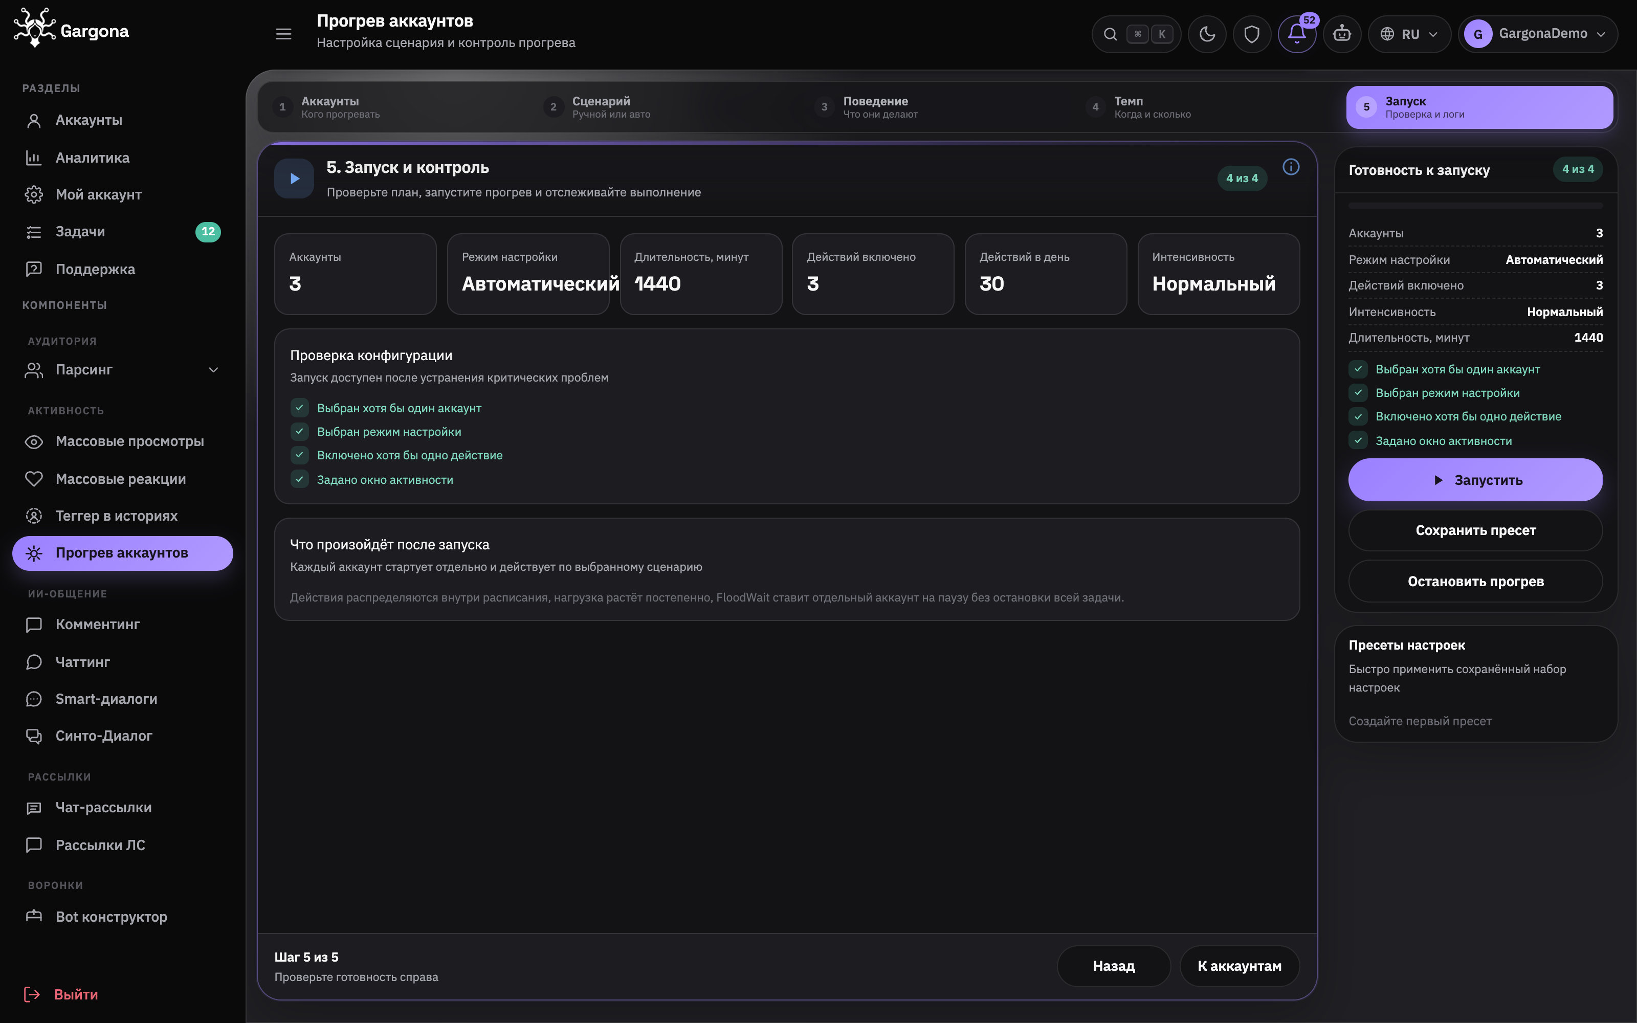Image resolution: width=1637 pixels, height=1023 pixels.
Task: Click the Gargona logo
Action: coord(71,29)
